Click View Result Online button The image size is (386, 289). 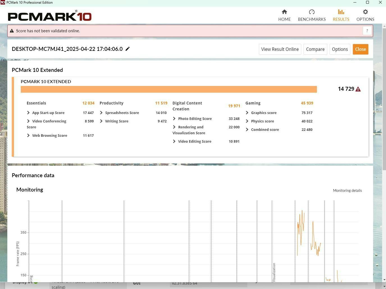click(x=280, y=49)
